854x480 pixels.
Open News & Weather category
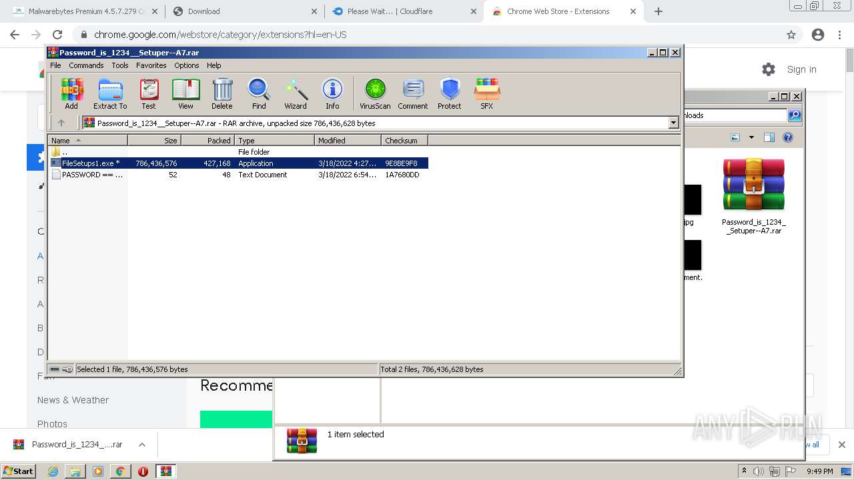click(x=73, y=400)
